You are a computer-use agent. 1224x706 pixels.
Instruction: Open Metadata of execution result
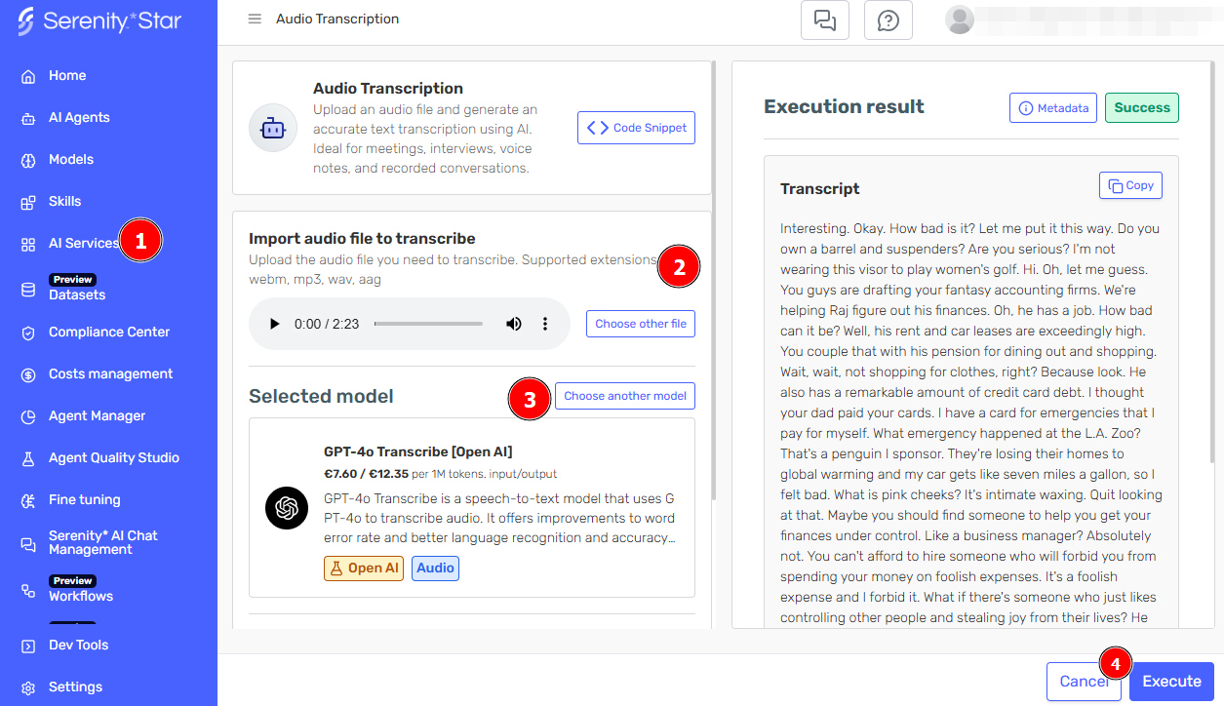click(x=1053, y=108)
